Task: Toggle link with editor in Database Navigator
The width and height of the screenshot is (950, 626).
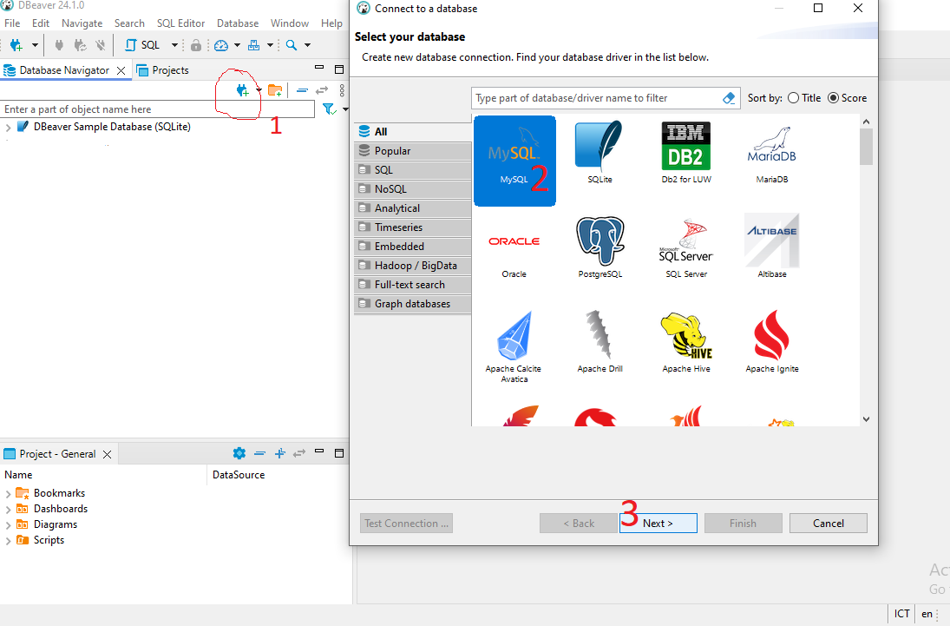Action: (322, 89)
